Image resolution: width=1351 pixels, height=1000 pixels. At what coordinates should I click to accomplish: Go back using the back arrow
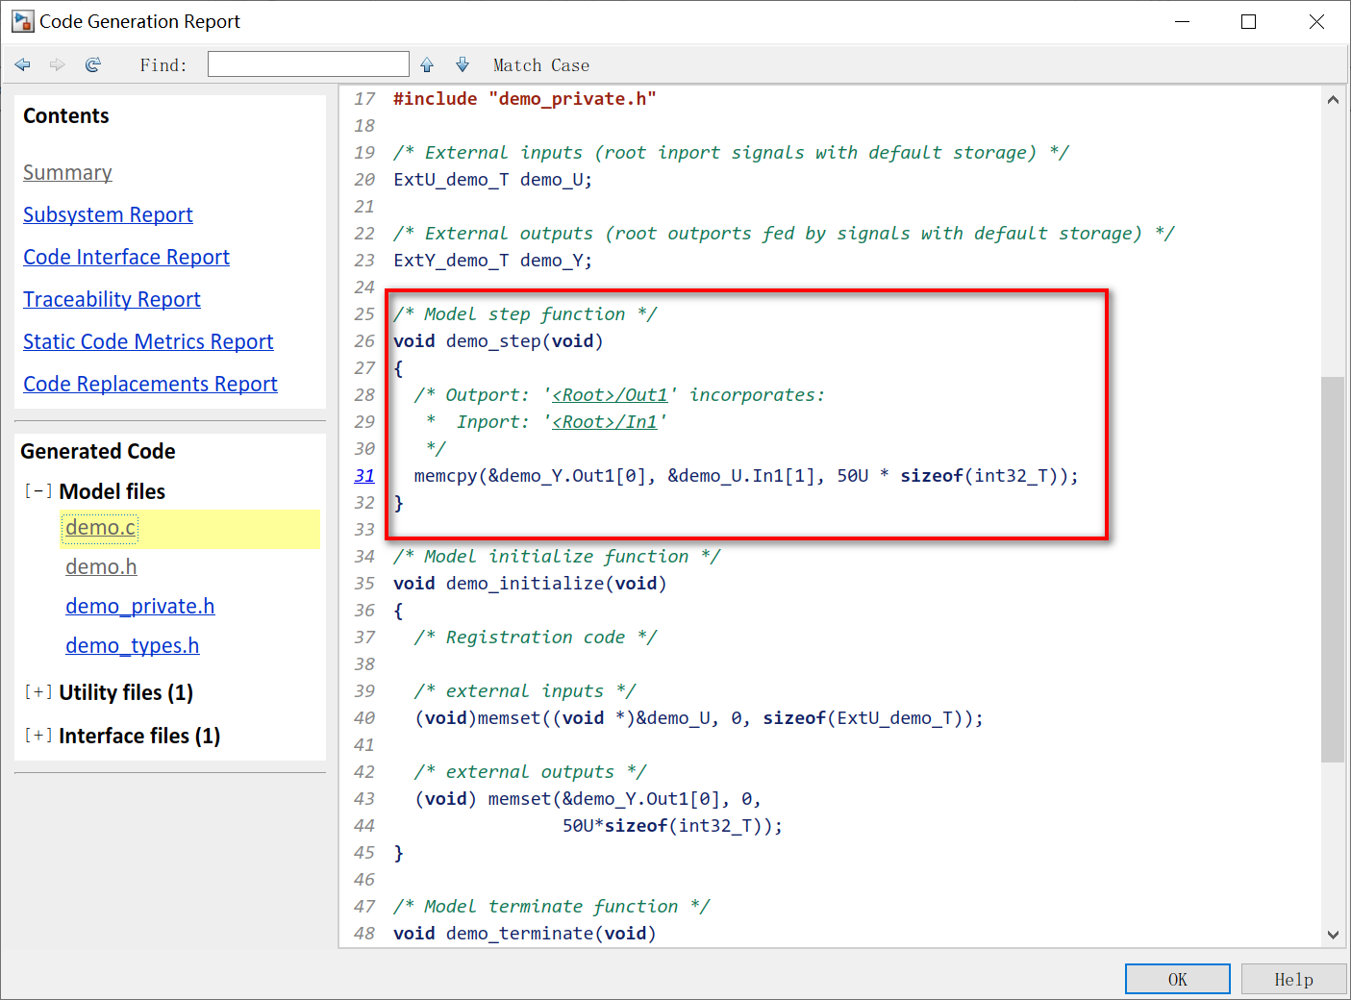click(x=23, y=64)
